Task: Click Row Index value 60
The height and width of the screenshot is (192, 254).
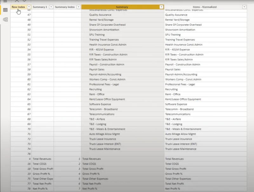Action: click(29, 79)
